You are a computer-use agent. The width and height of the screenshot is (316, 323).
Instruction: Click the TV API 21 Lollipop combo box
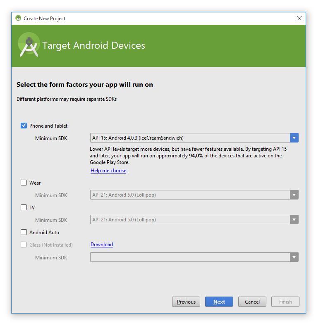coord(194,220)
